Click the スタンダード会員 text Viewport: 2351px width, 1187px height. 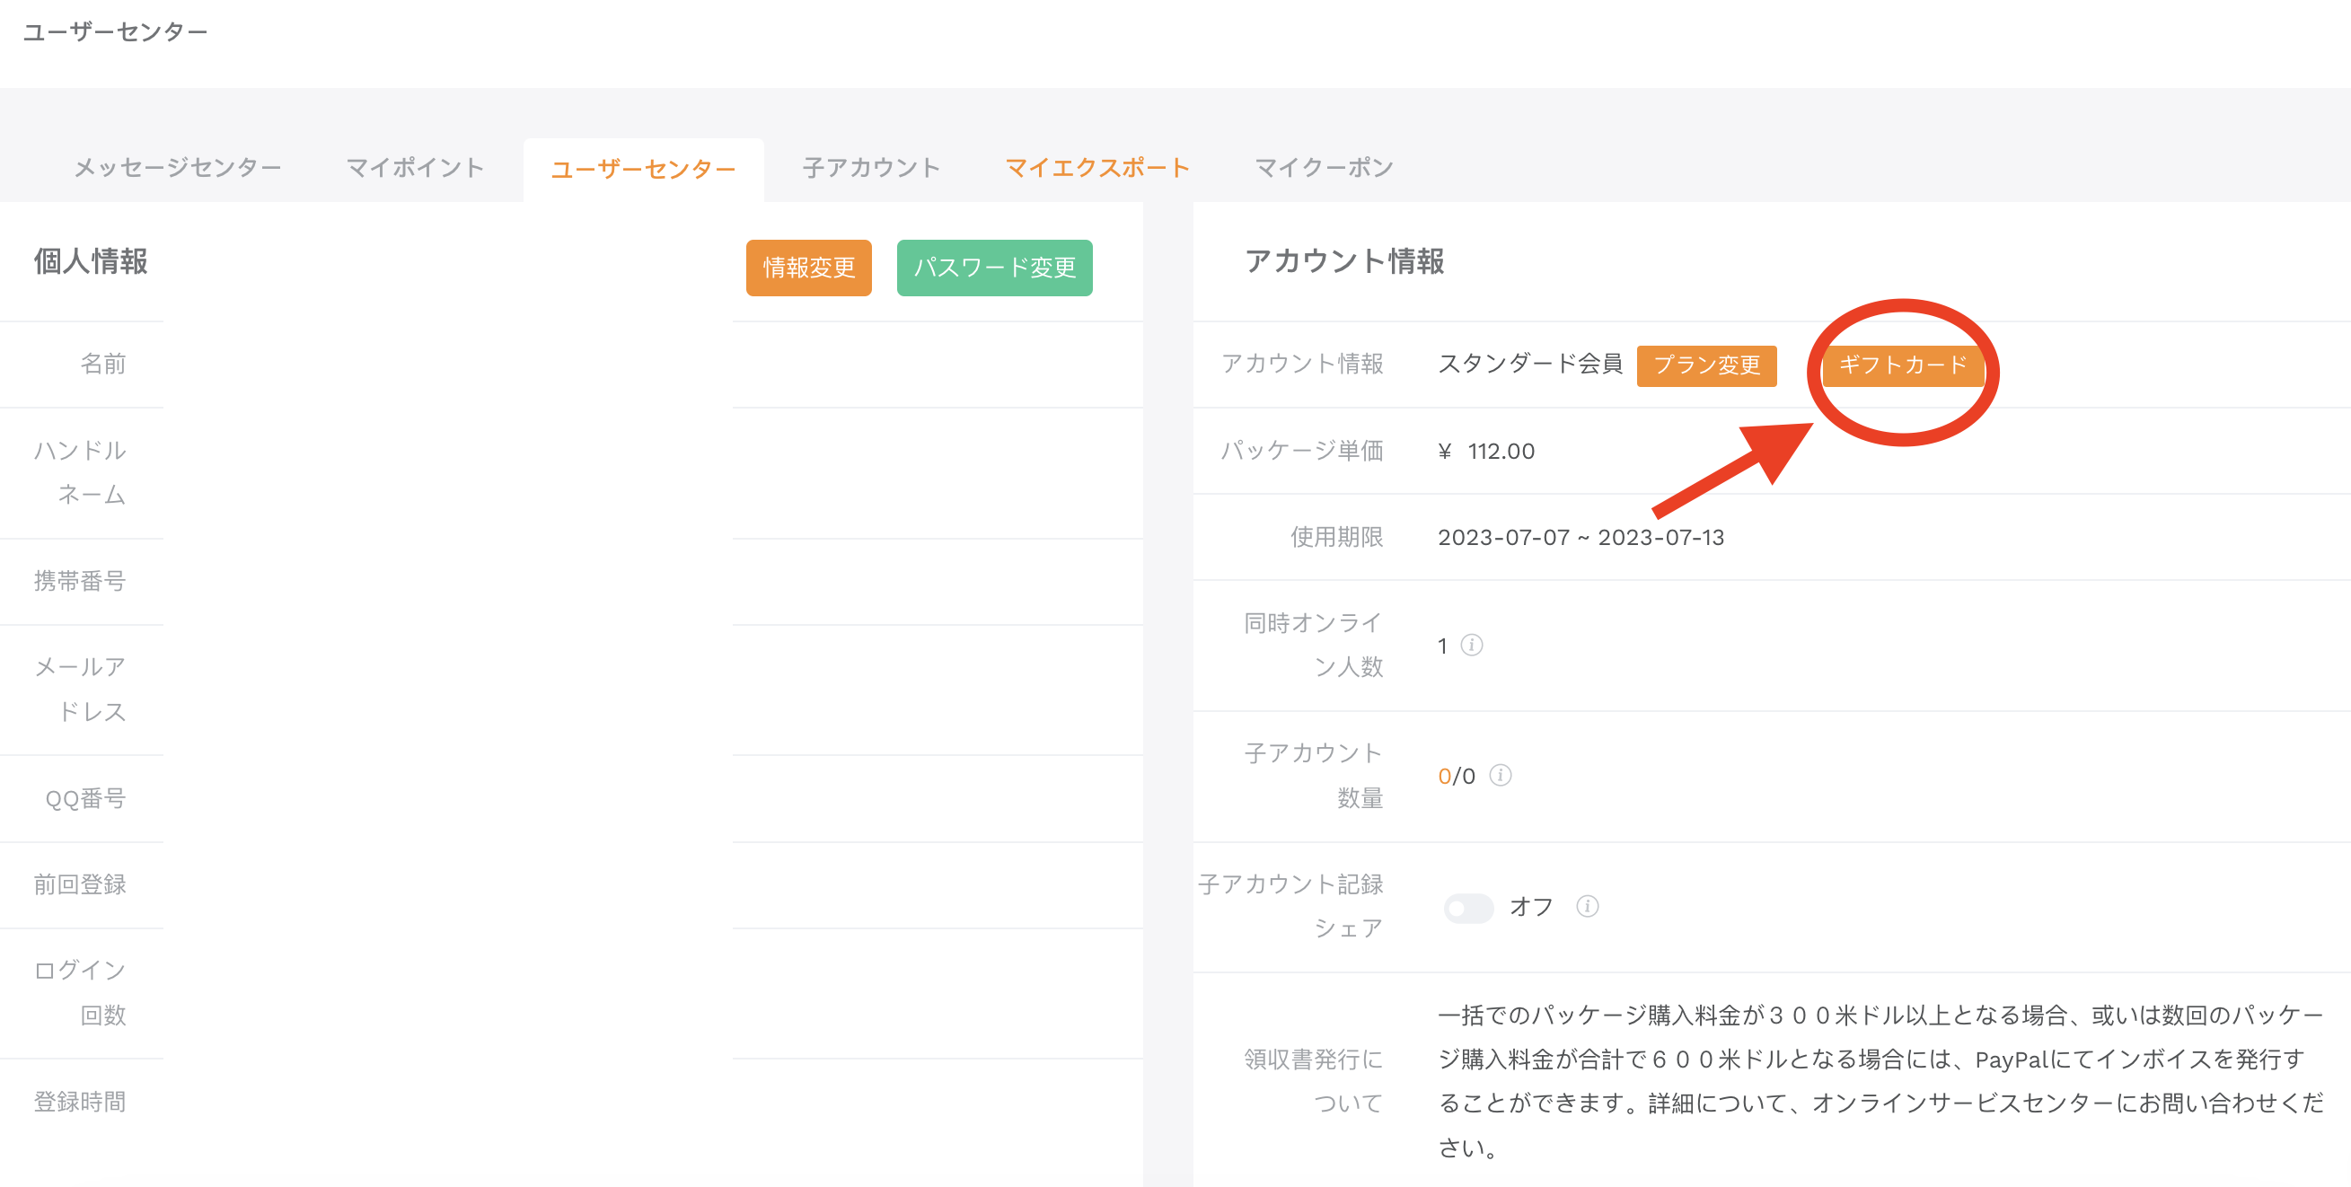(x=1530, y=364)
